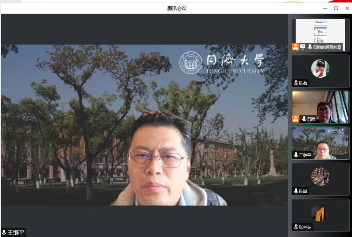This screenshot has width=352, height=237.
Task: Click the host icon on 冯晓的屏幕共享 tile
Action: click(295, 47)
